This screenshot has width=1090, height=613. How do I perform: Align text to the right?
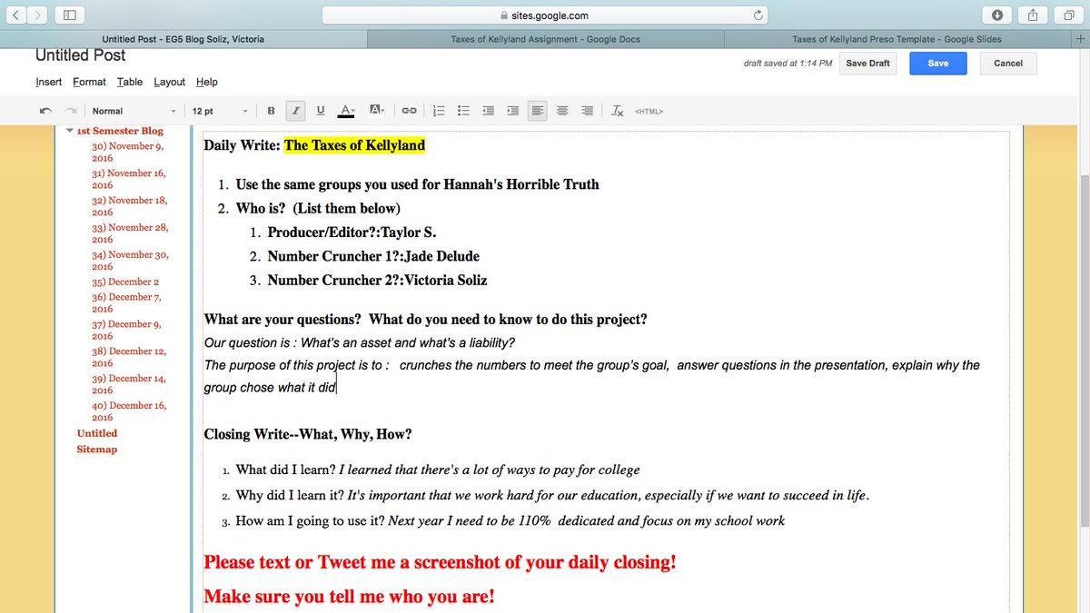tap(588, 111)
